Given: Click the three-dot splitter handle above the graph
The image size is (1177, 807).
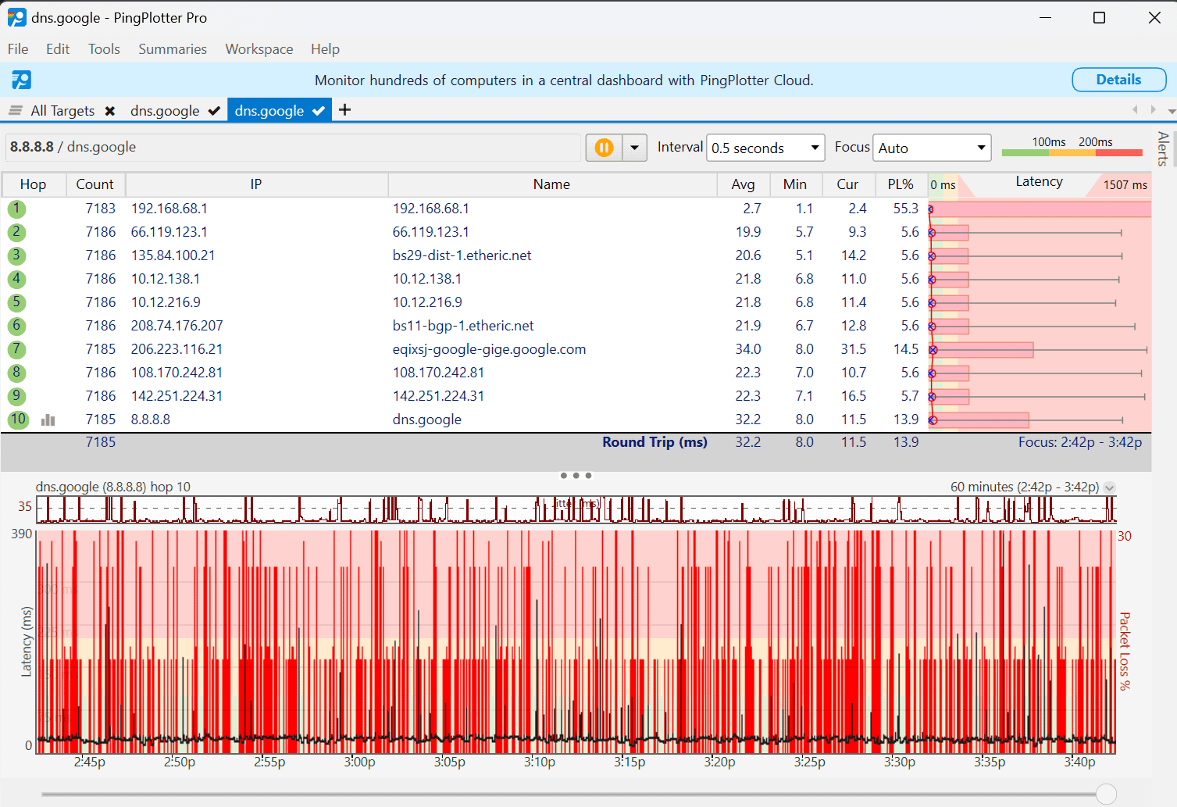Looking at the screenshot, I should pyautogui.click(x=576, y=475).
